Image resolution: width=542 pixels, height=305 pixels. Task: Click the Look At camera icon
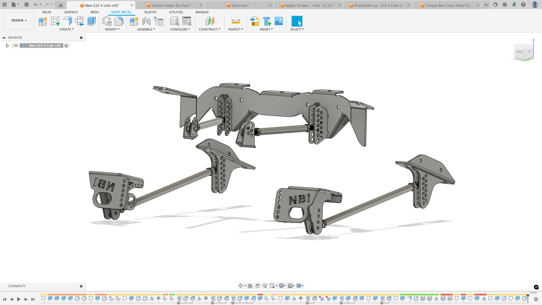tap(250, 286)
